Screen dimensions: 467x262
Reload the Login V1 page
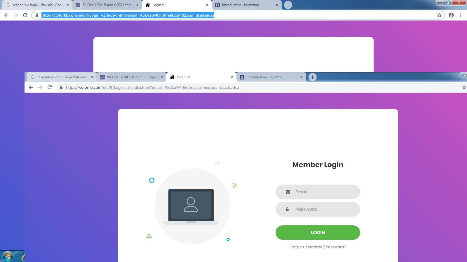click(x=50, y=87)
